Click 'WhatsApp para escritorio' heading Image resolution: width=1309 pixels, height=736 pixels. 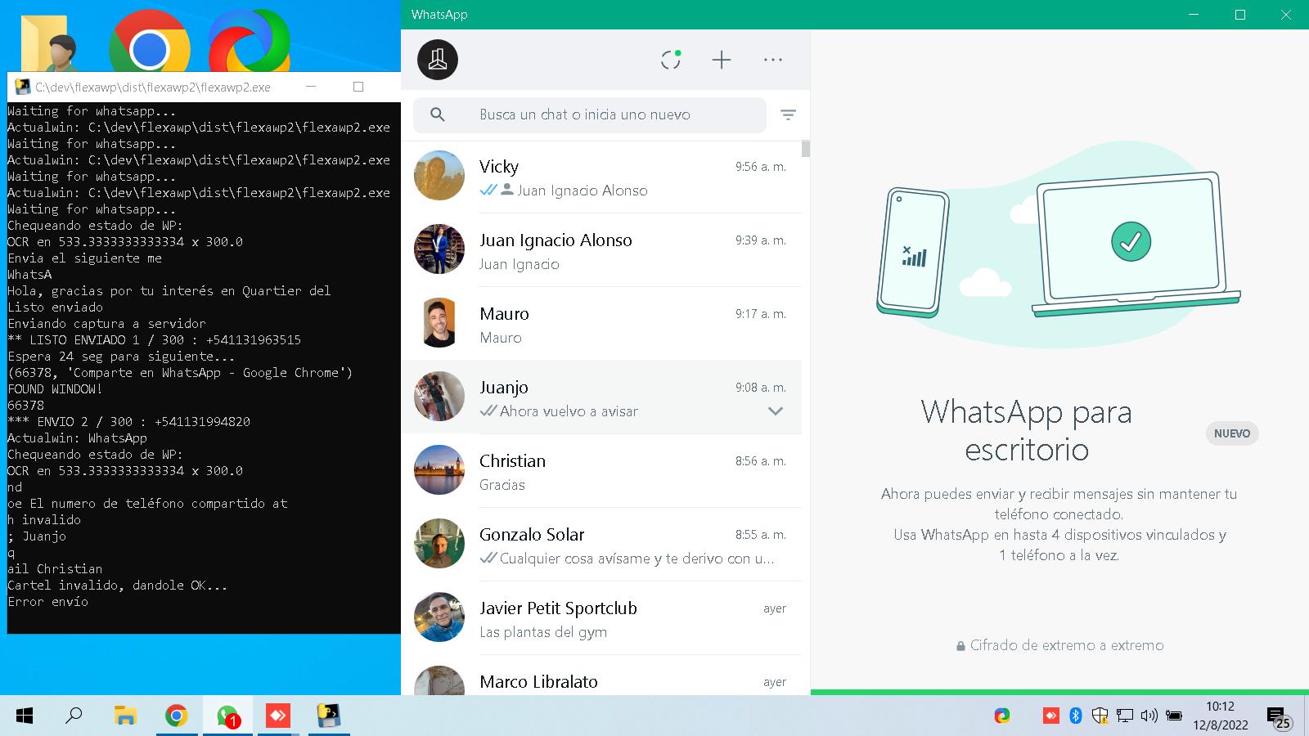click(x=1026, y=430)
